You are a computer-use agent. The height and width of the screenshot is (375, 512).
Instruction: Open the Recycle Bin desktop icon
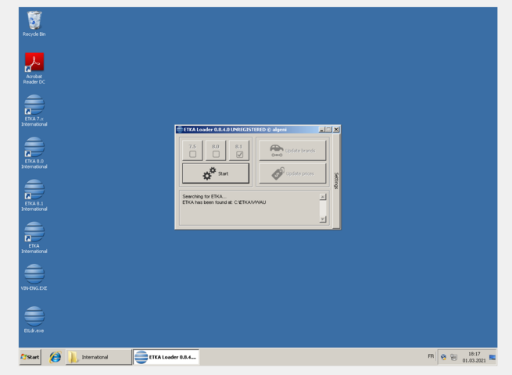(x=34, y=23)
